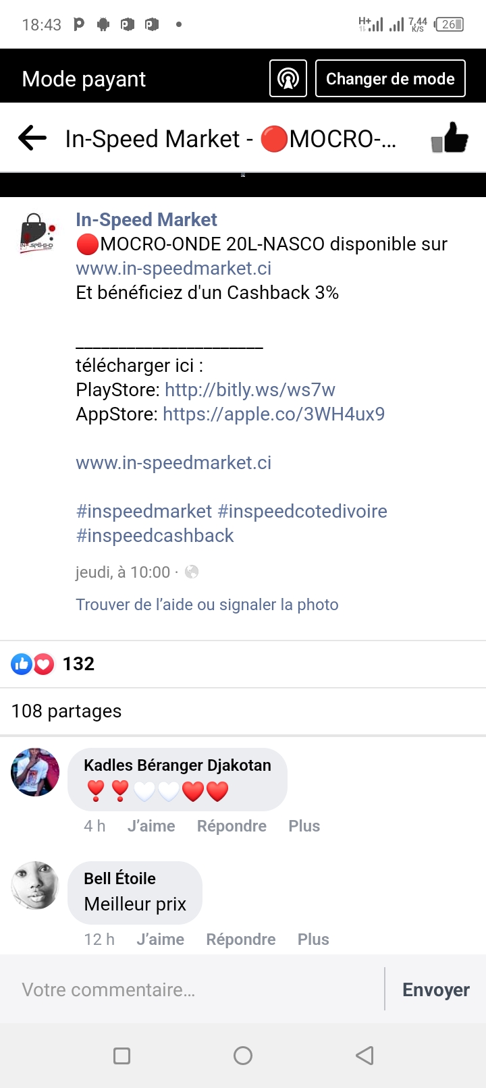
Task: Send comment with Envoyer button
Action: tap(436, 989)
